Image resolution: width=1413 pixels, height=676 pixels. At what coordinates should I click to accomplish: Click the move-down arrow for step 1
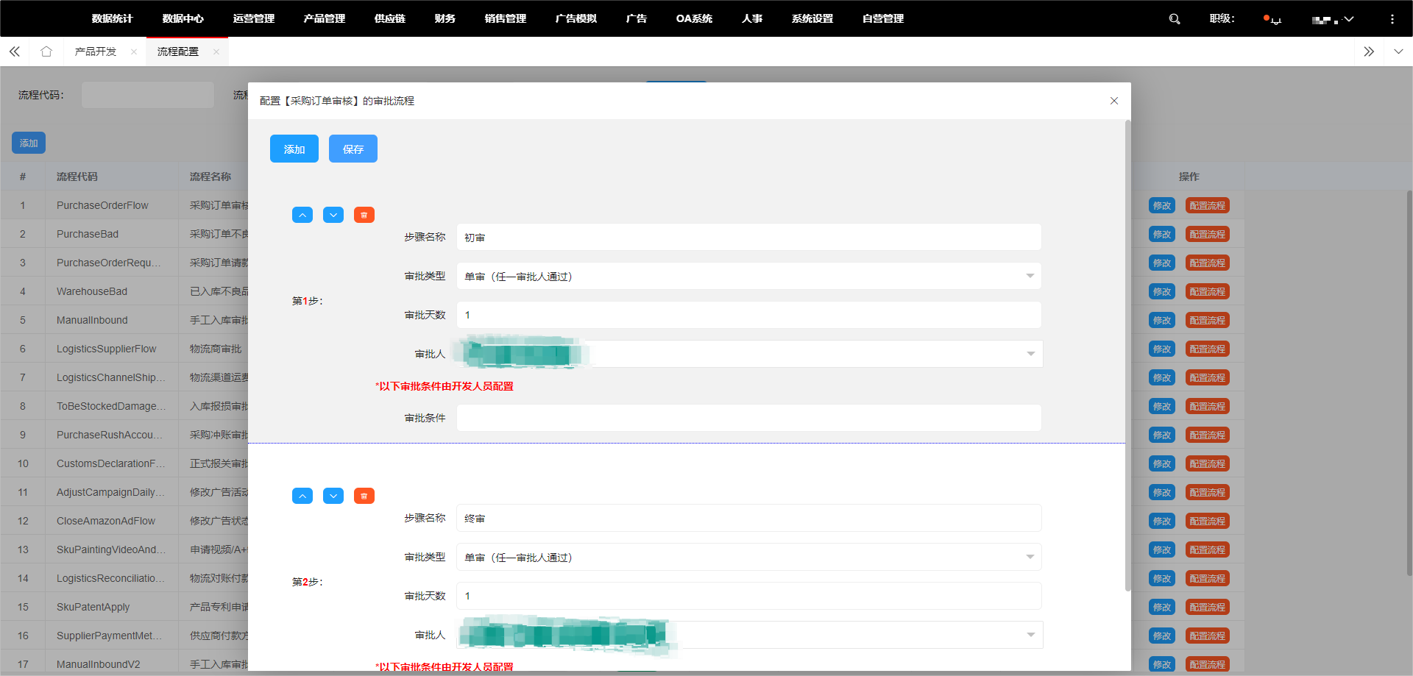[x=333, y=215]
